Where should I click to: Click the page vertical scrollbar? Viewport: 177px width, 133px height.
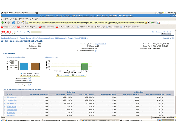pos(176,72)
